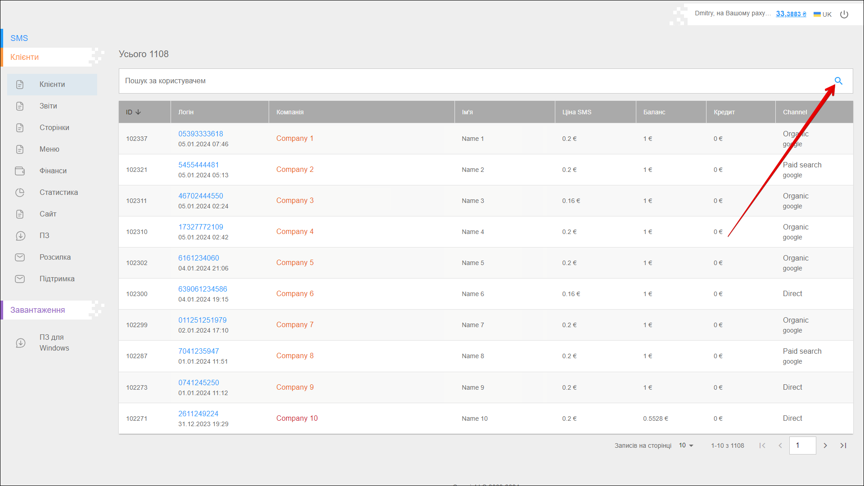Open login 05393333618 link

tap(201, 134)
